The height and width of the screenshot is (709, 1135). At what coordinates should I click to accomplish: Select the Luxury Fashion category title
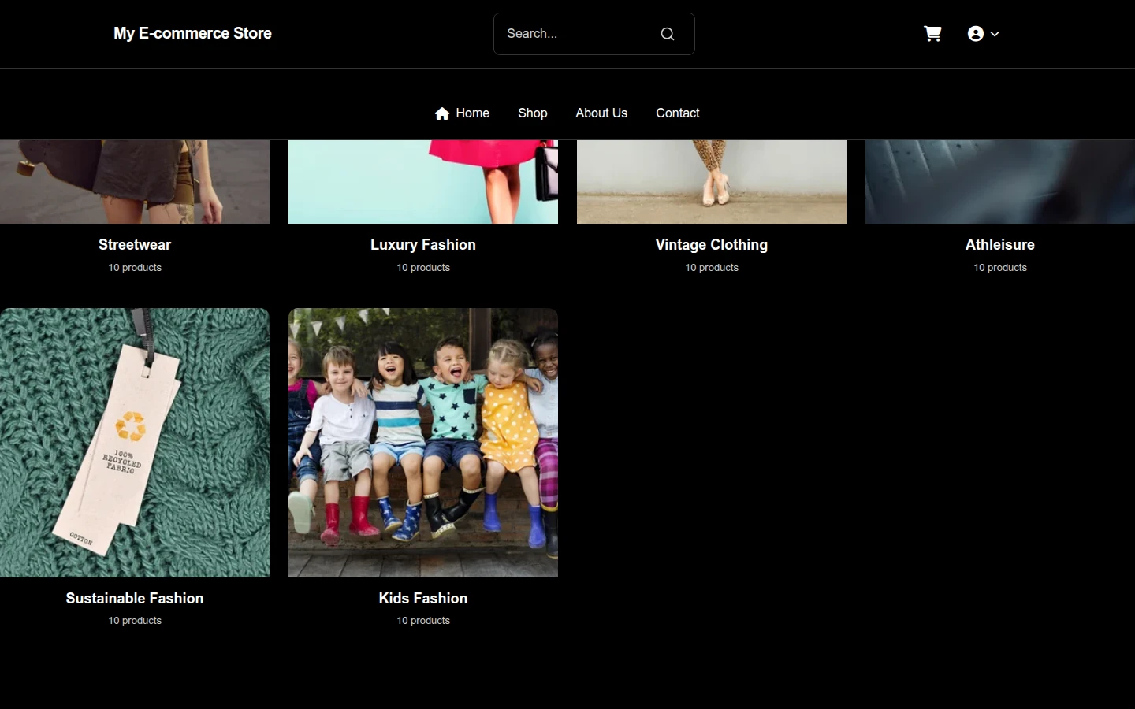point(423,245)
